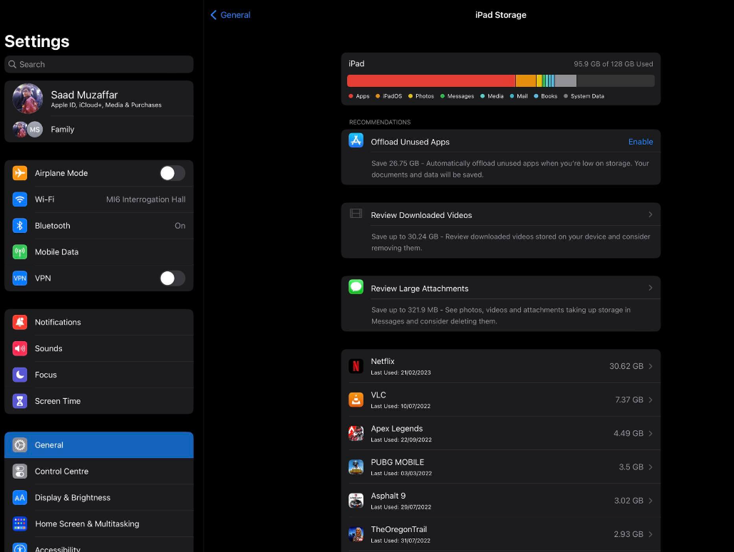734x552 pixels.
Task: Tap the Asphalt 9 app icon
Action: (356, 501)
